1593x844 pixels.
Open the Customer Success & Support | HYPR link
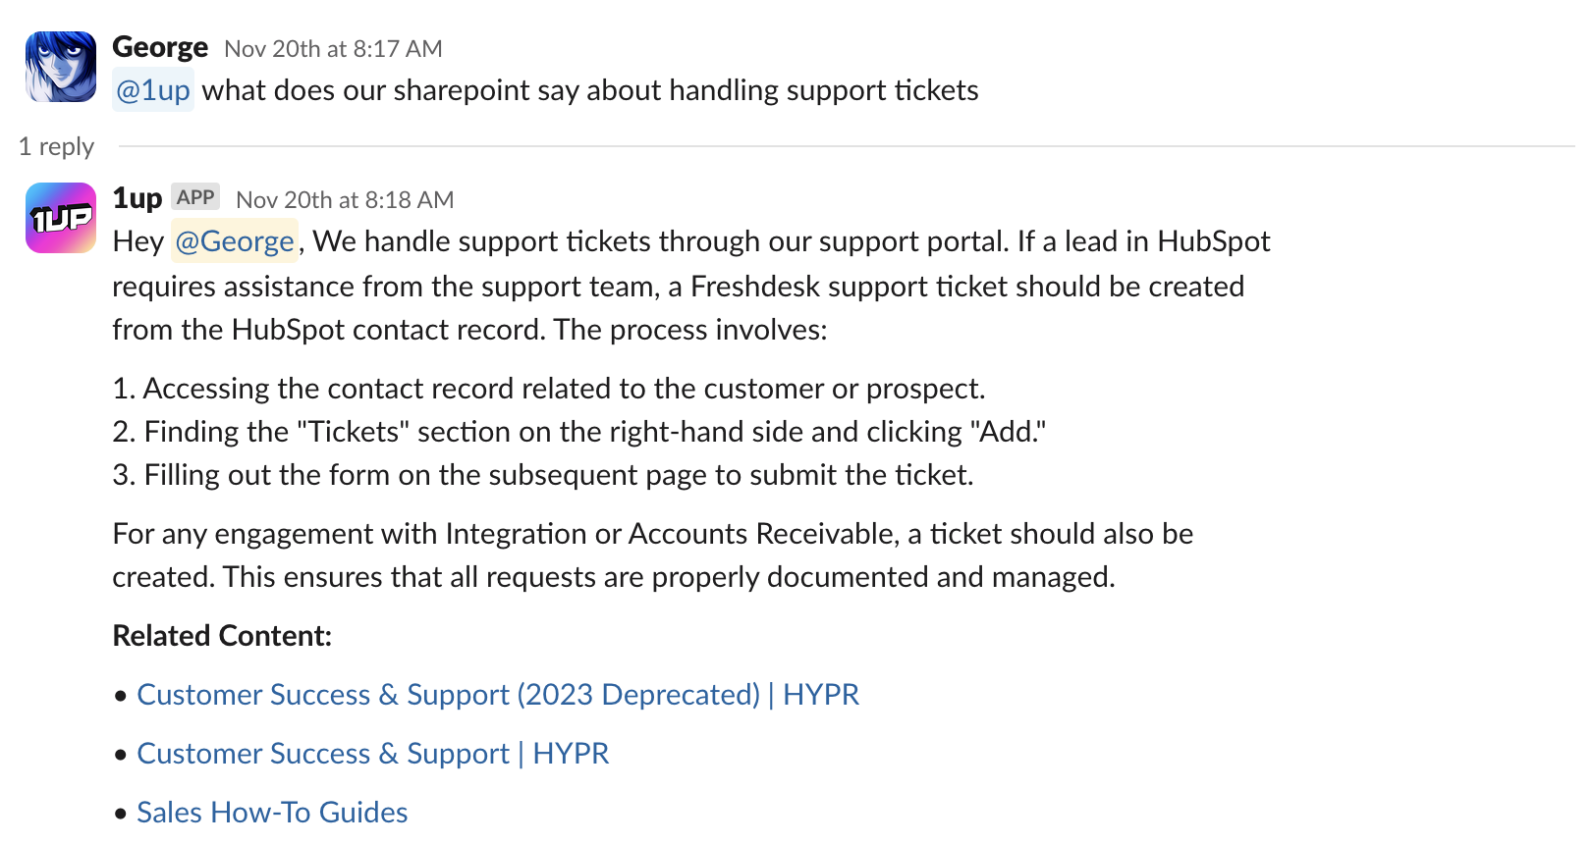[373, 753]
